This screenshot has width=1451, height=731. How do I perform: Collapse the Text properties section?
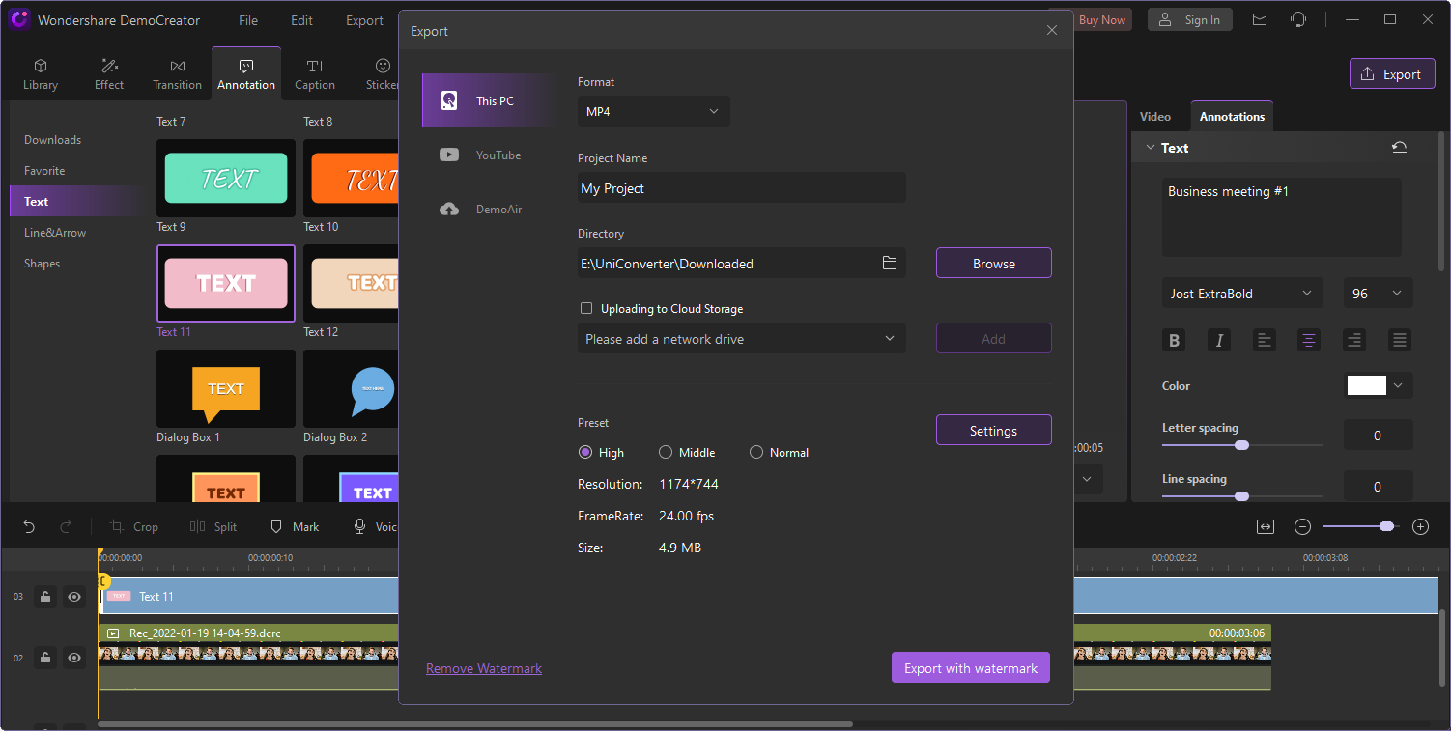1150,148
